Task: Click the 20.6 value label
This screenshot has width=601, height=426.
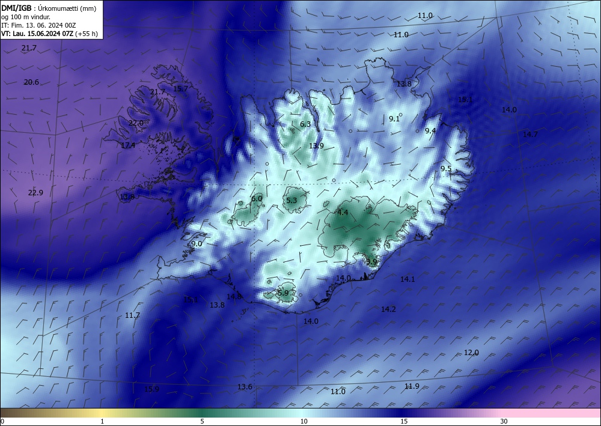Action: pos(31,82)
